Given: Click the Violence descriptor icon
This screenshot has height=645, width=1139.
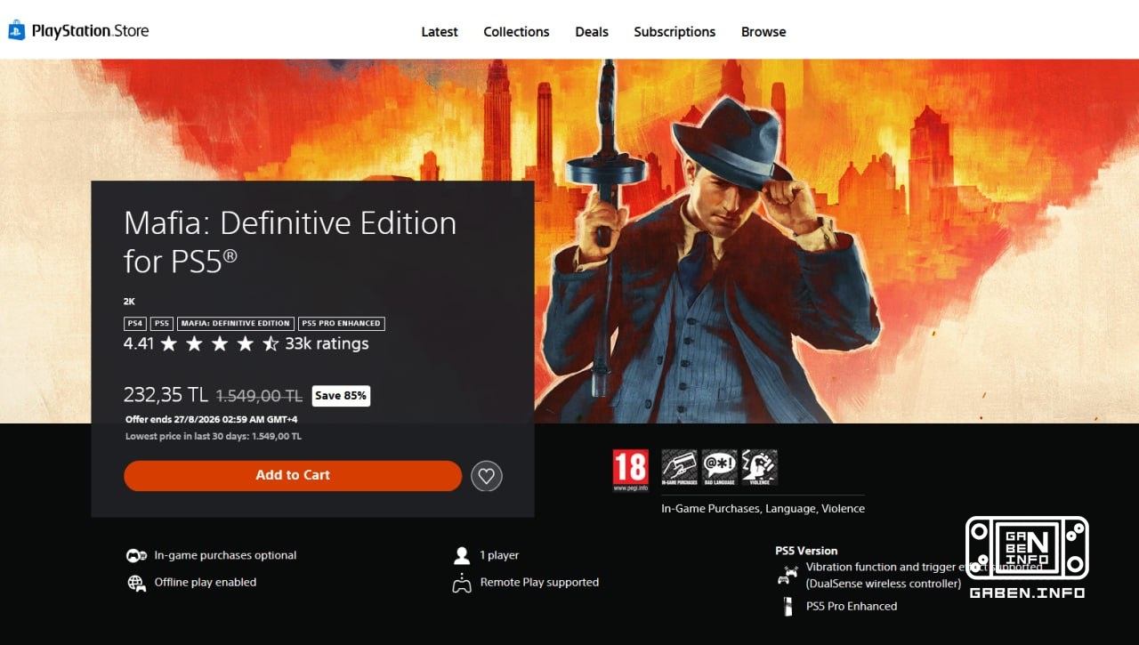Looking at the screenshot, I should 759,467.
